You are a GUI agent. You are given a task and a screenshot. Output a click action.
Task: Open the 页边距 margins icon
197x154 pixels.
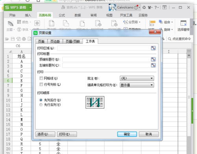(52, 23)
